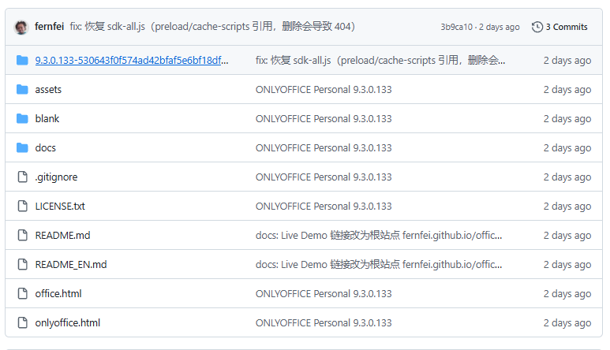The width and height of the screenshot is (610, 350).
Task: Open the onlyoffice.html file
Action: pyautogui.click(x=68, y=323)
